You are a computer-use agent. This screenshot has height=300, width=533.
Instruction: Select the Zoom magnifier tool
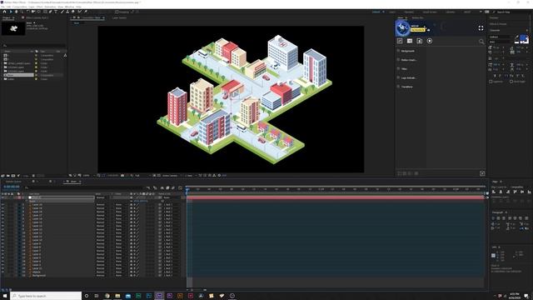coord(22,12)
